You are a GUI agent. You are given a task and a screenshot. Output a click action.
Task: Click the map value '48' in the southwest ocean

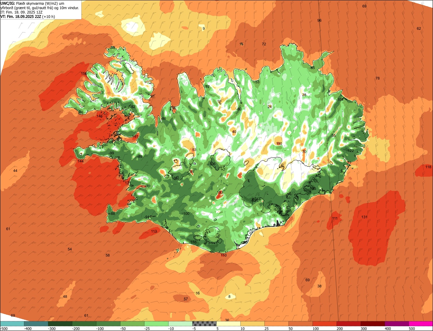65,297
